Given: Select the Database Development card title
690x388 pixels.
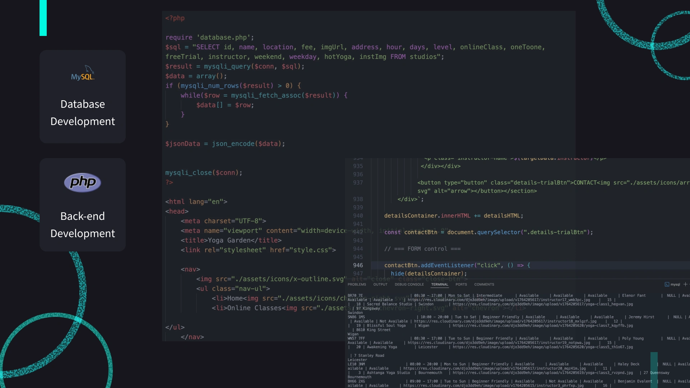Looking at the screenshot, I should 83,113.
